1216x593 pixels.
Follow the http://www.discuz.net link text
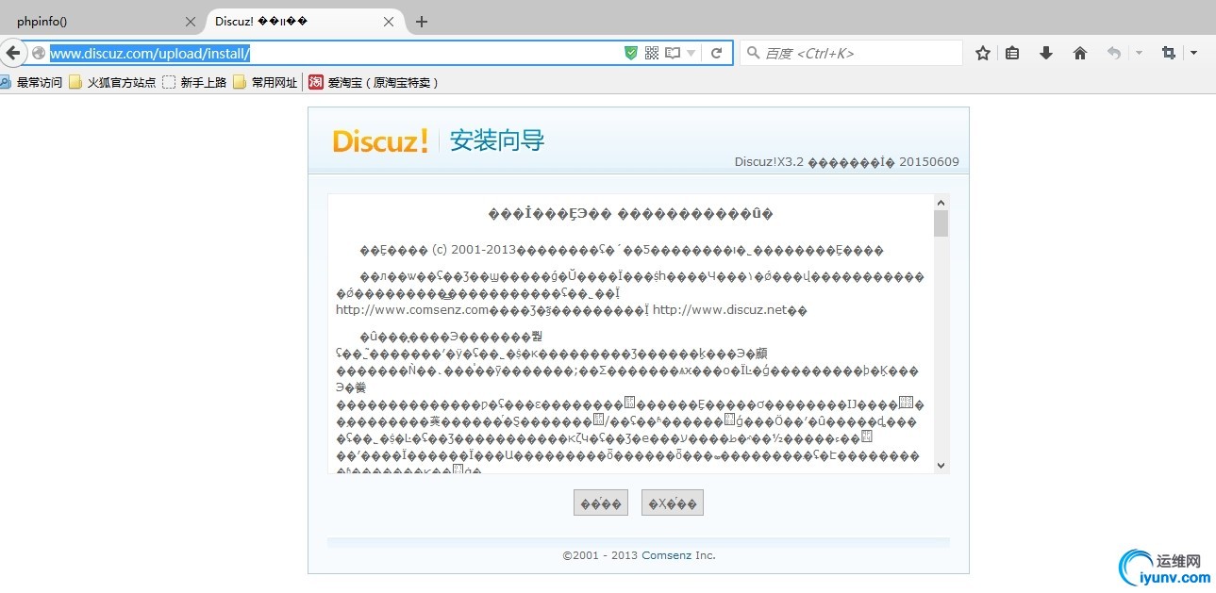tap(720, 310)
